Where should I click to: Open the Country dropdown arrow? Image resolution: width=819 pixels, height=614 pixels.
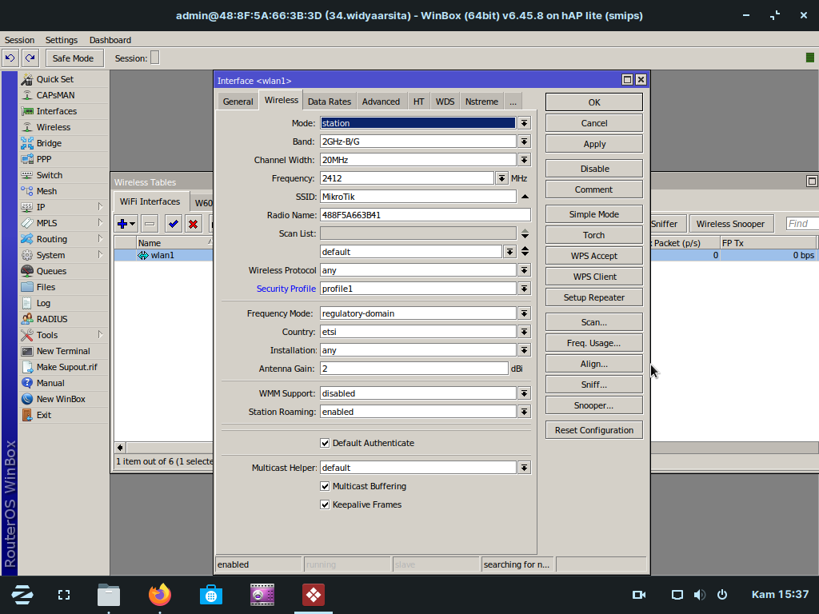pos(524,332)
